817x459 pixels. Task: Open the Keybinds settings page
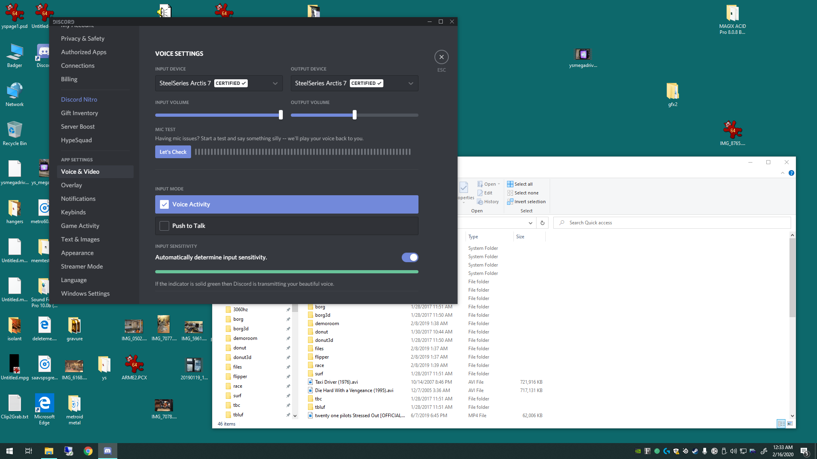pos(73,212)
